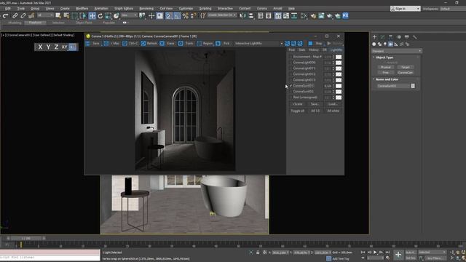Switch to the Stats tab in frame buffer
The height and width of the screenshot is (262, 466).
coord(301,50)
